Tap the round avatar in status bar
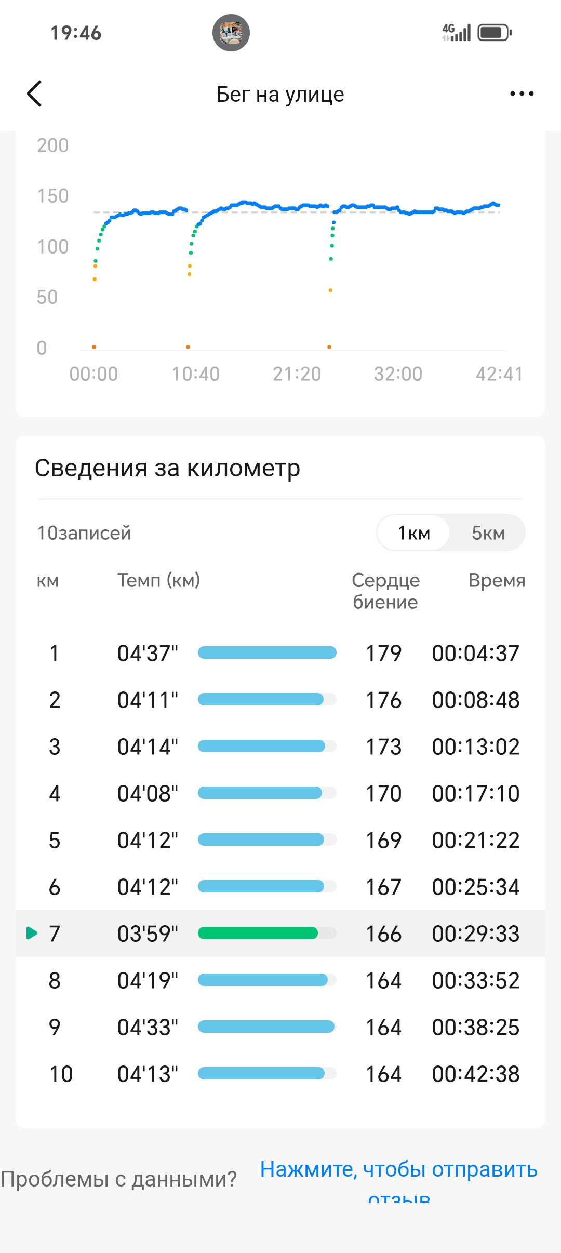 (x=231, y=33)
